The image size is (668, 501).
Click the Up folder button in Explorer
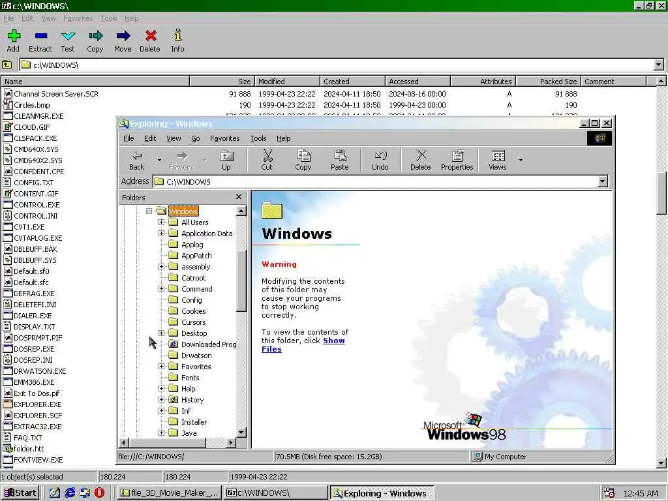[226, 160]
